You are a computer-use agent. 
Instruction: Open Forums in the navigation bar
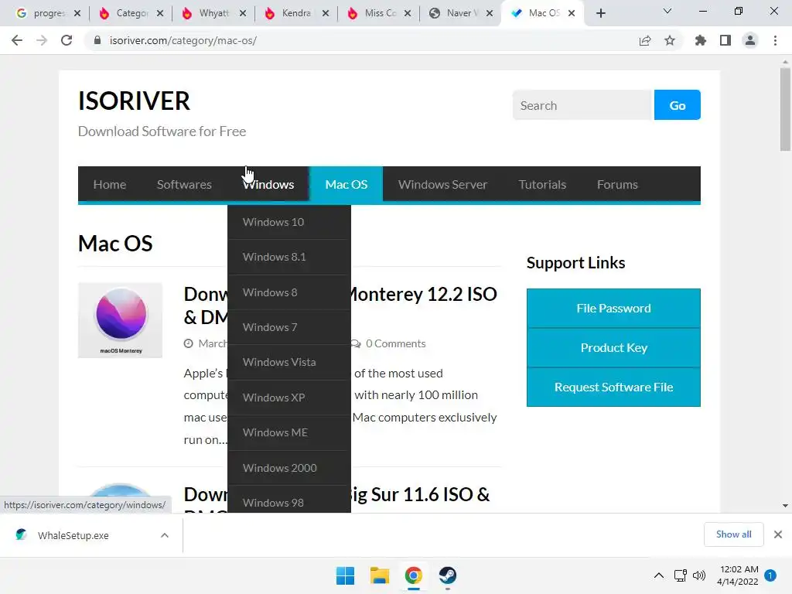(x=617, y=184)
